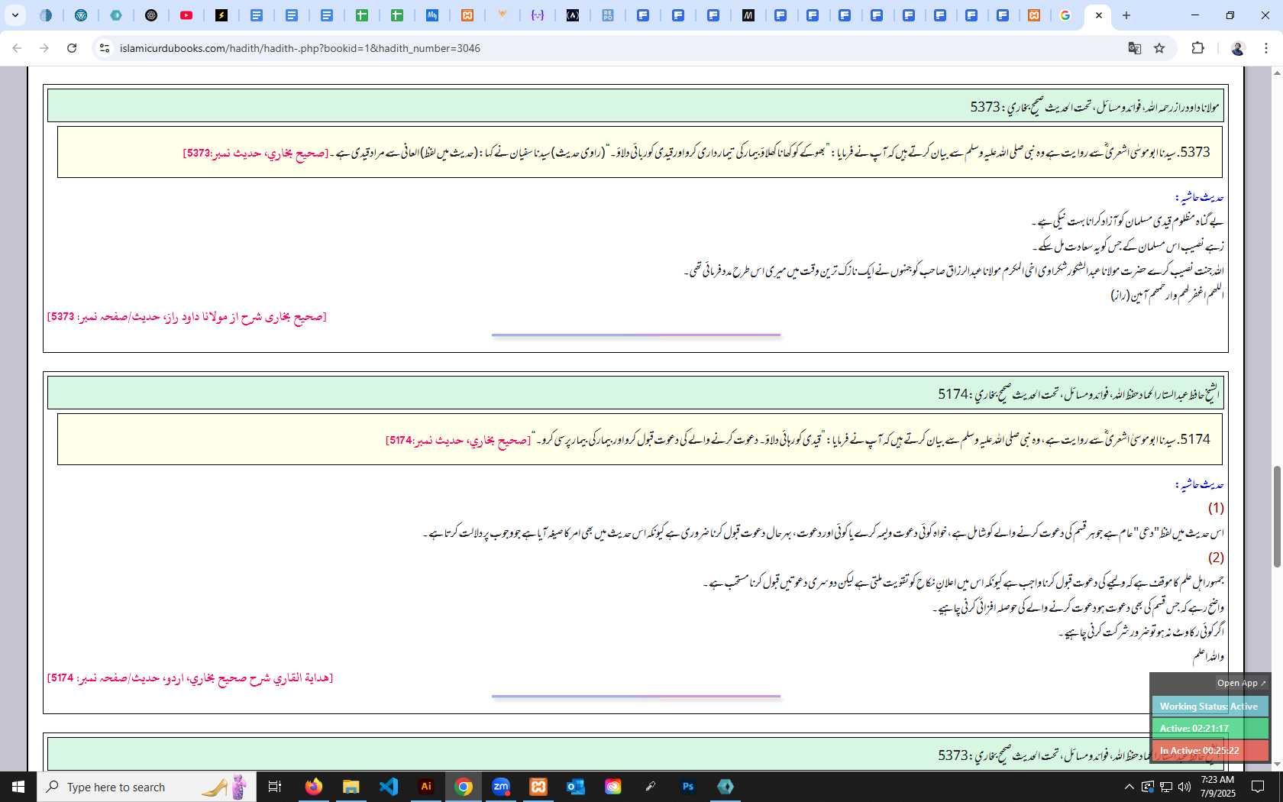
Task: Open Visual Studio Code from taskbar
Action: click(x=388, y=787)
